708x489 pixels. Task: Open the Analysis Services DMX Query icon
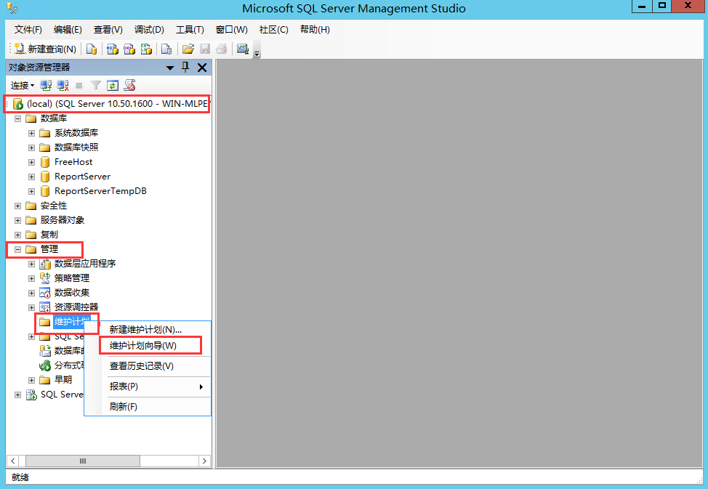pos(129,49)
